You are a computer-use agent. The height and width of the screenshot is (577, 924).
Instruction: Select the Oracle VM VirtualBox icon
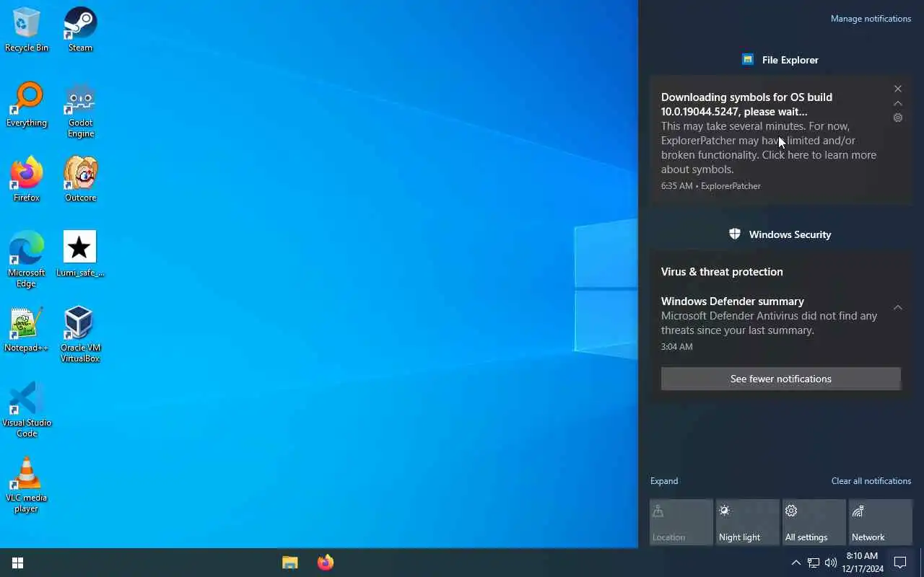click(x=80, y=335)
